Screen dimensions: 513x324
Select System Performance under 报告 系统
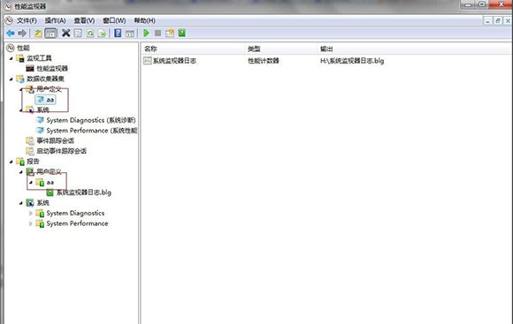(77, 223)
